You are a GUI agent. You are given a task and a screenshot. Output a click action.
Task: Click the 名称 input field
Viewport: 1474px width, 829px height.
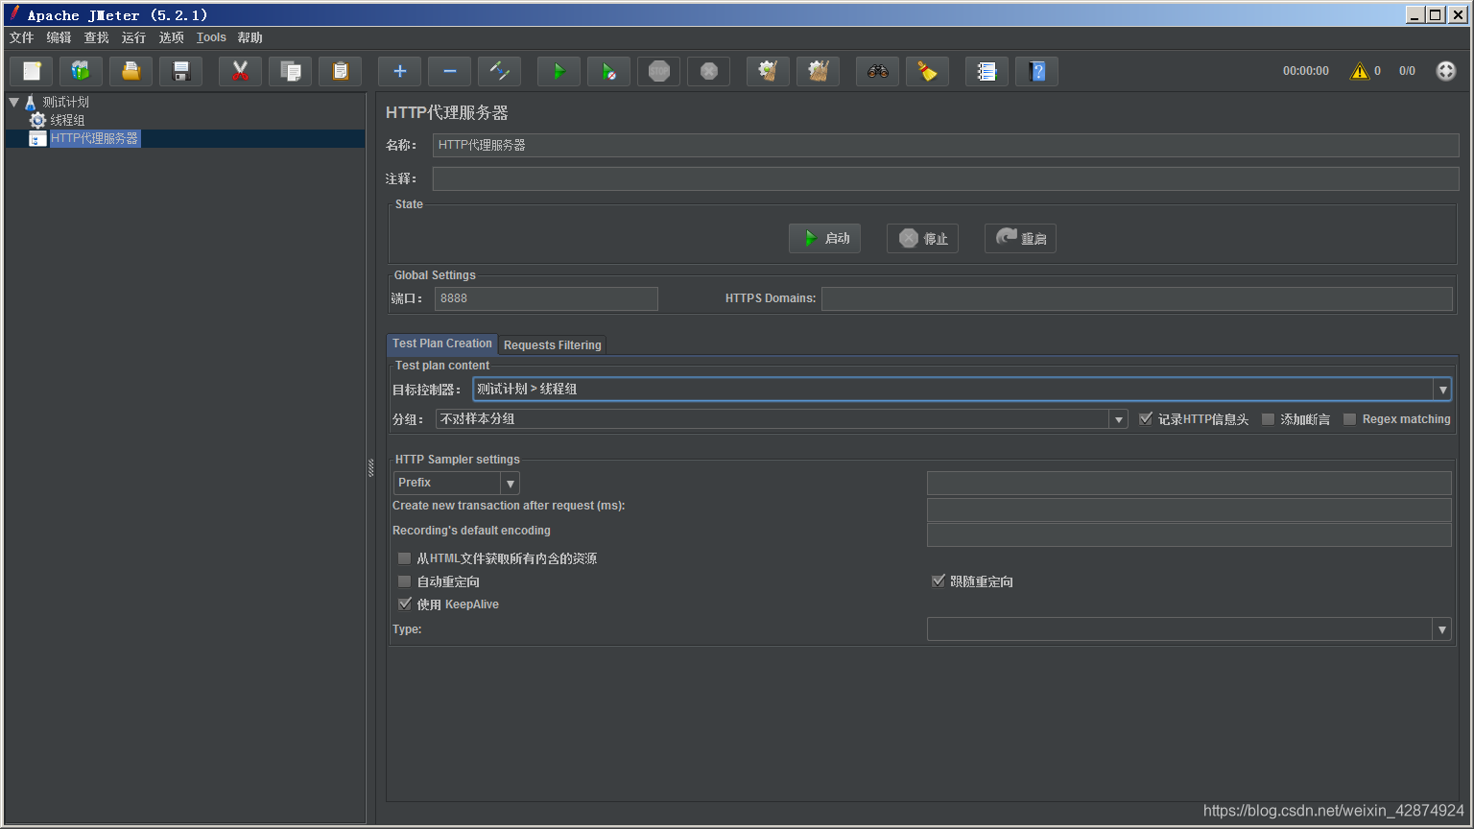(x=945, y=145)
